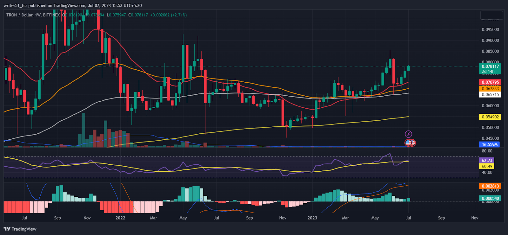Click the orange MACD signal label 0.002813
Viewport: 508px width, 235px height.
[490, 186]
